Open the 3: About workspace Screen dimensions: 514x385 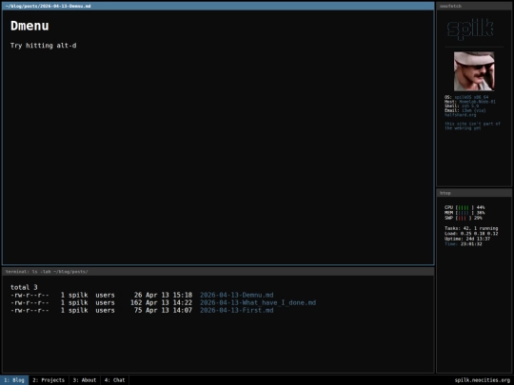85,380
